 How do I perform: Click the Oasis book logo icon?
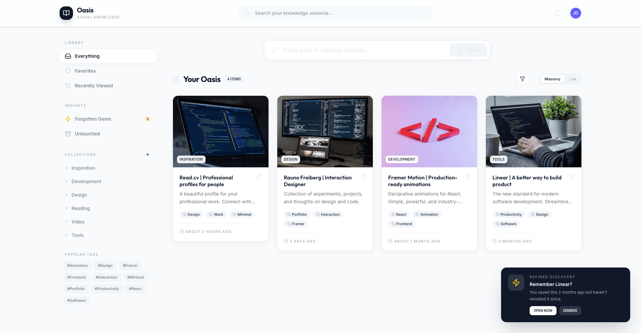click(66, 13)
